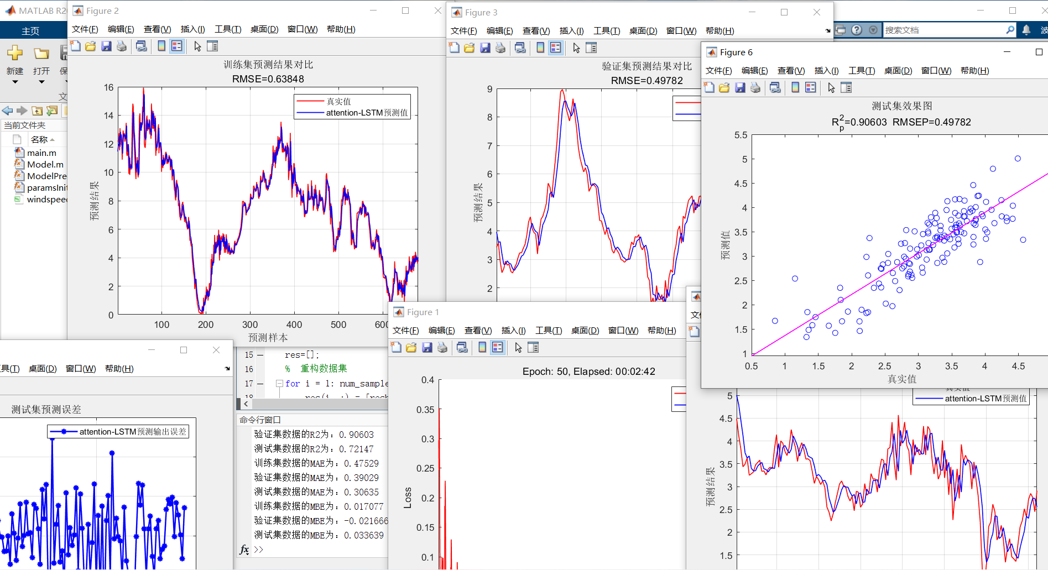
Task: Open MATLAB notifications bell
Action: [1026, 30]
